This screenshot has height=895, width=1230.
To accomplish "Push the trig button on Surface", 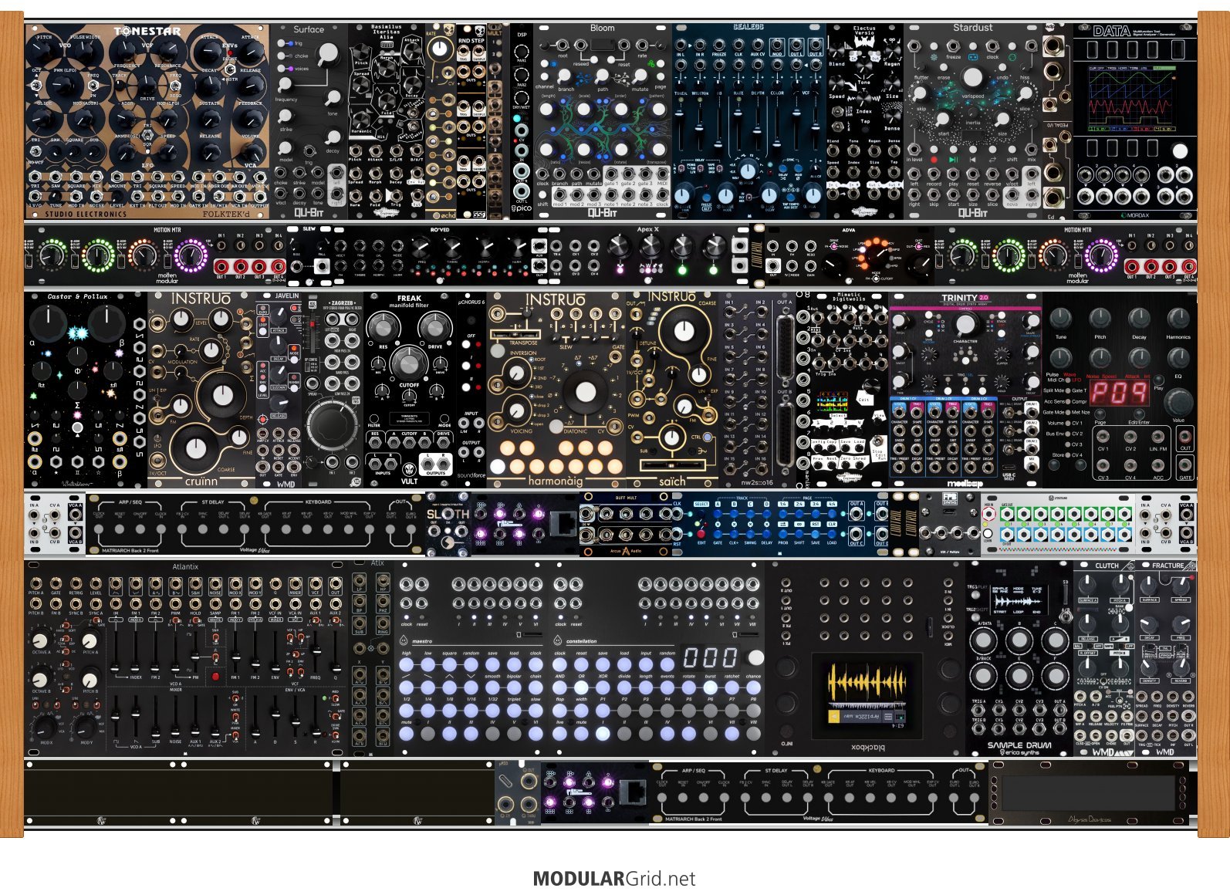I will coord(282,44).
